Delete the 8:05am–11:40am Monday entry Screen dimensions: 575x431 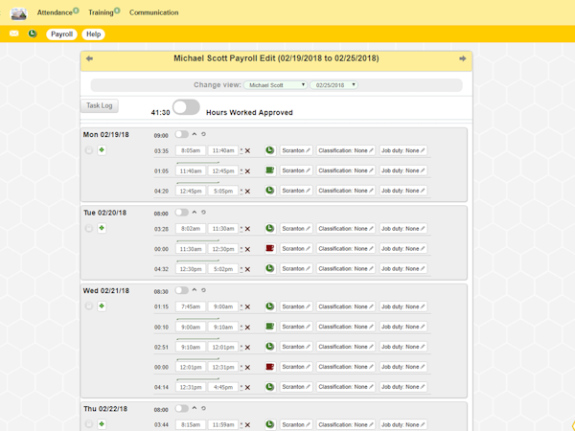click(247, 151)
